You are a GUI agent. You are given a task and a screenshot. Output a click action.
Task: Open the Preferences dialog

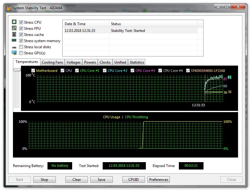[158, 180]
